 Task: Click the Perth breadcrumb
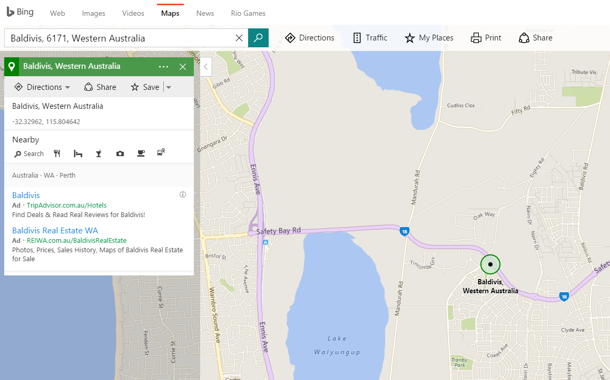pos(67,175)
